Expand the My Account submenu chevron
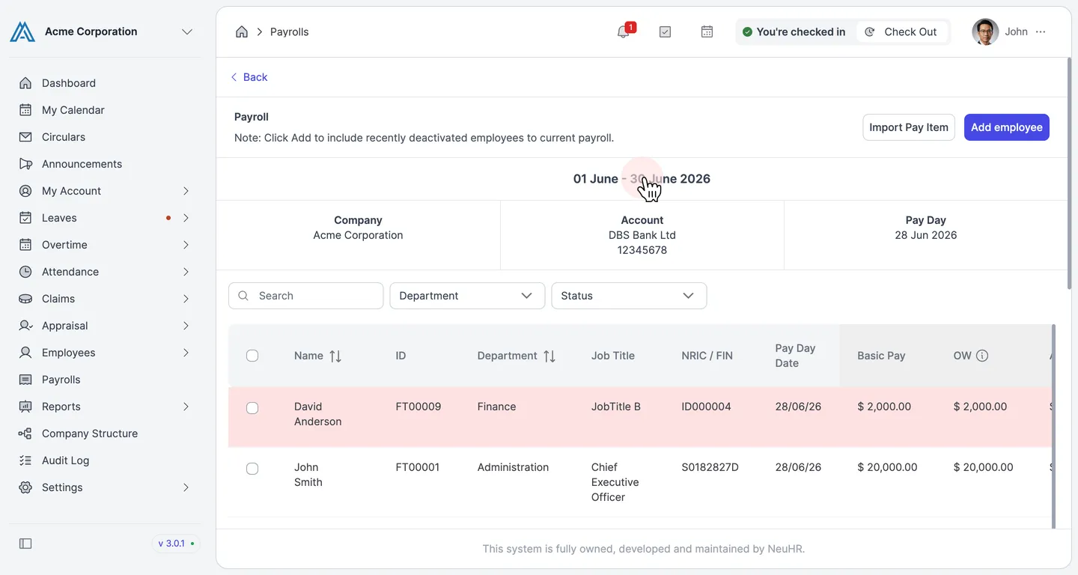This screenshot has width=1078, height=575. (186, 191)
